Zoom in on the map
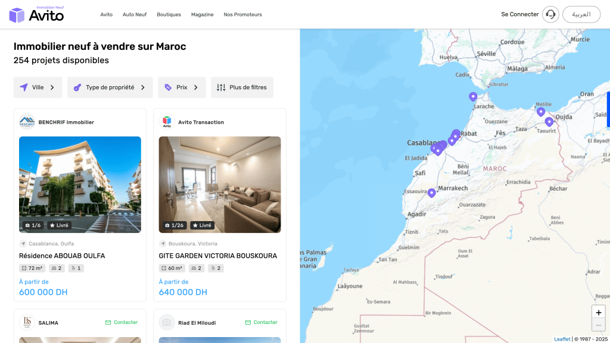 click(598, 313)
